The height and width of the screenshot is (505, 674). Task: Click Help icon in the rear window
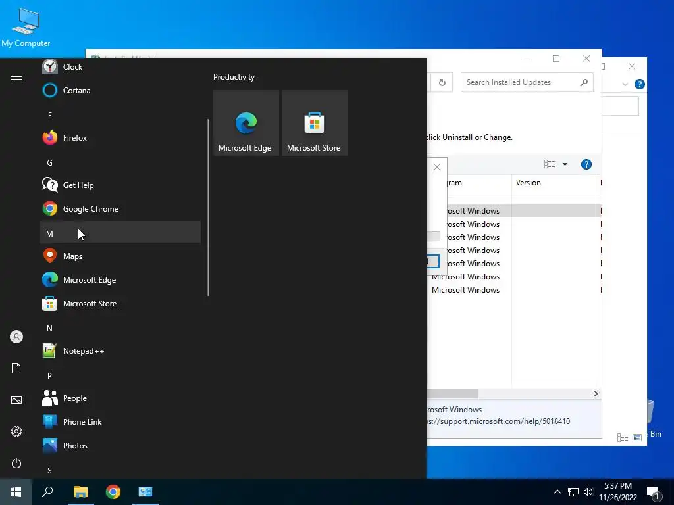point(639,84)
